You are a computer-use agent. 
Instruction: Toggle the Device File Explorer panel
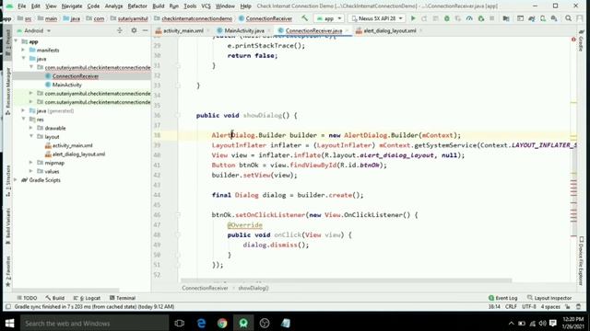tap(582, 261)
